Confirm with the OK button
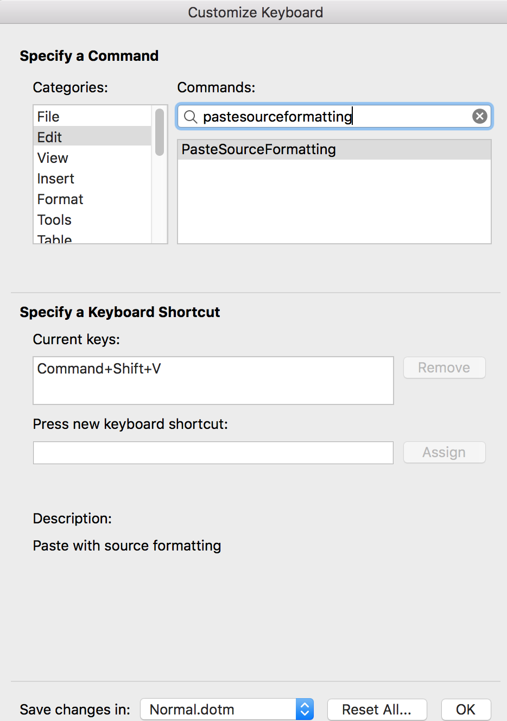 tap(466, 710)
